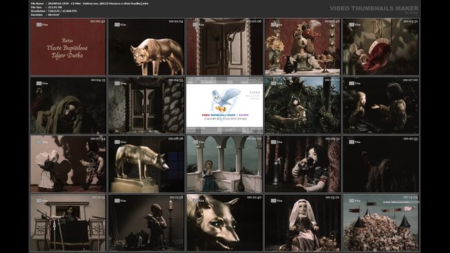The width and height of the screenshot is (450, 253).
Task: Click the 00:09:09 timestamp on the balcony thumbnail
Action: (x=254, y=139)
